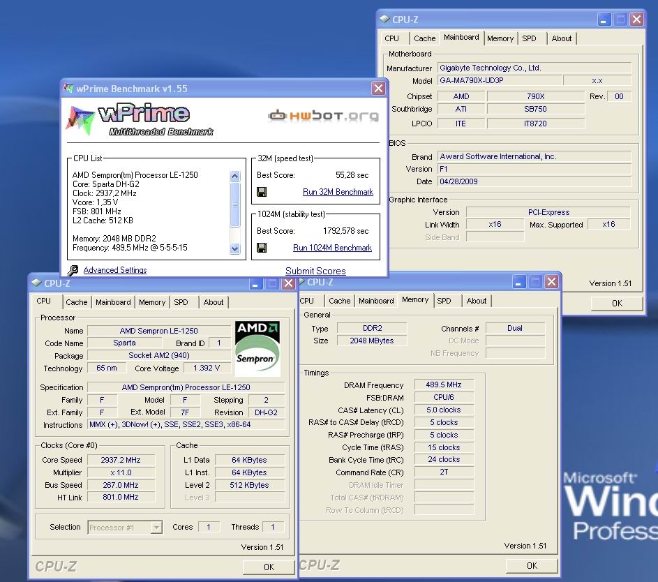Click the save icon for 32M score
658x582 pixels.
click(x=262, y=192)
